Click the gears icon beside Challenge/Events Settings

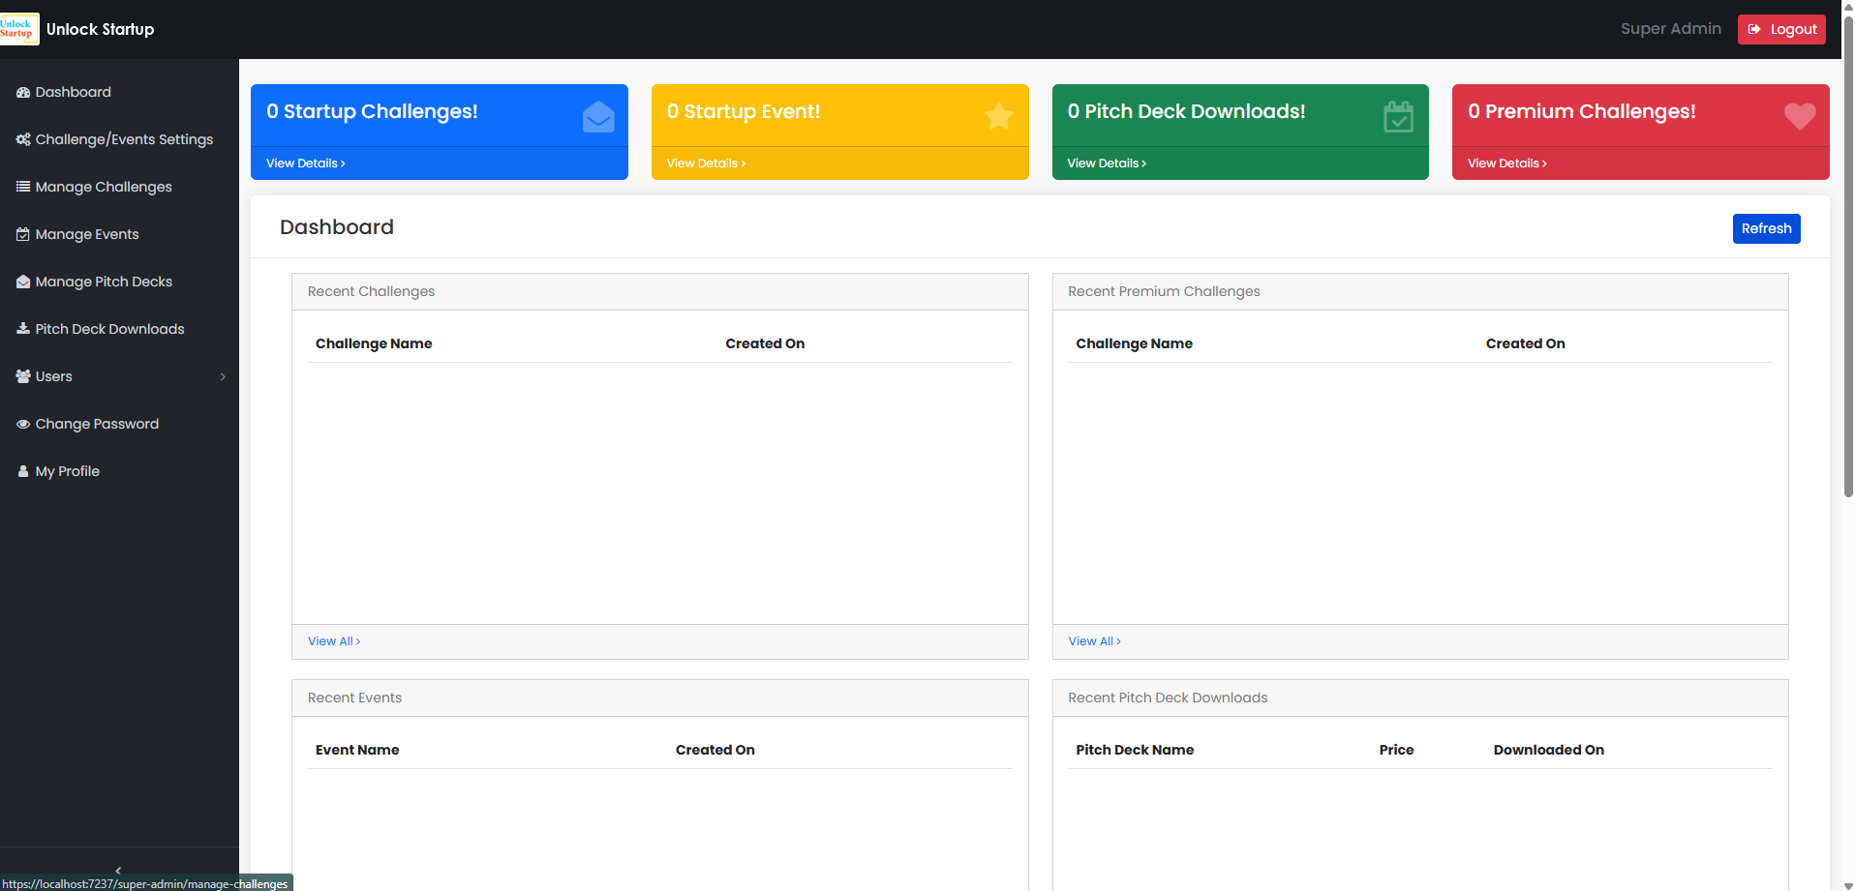click(x=23, y=140)
